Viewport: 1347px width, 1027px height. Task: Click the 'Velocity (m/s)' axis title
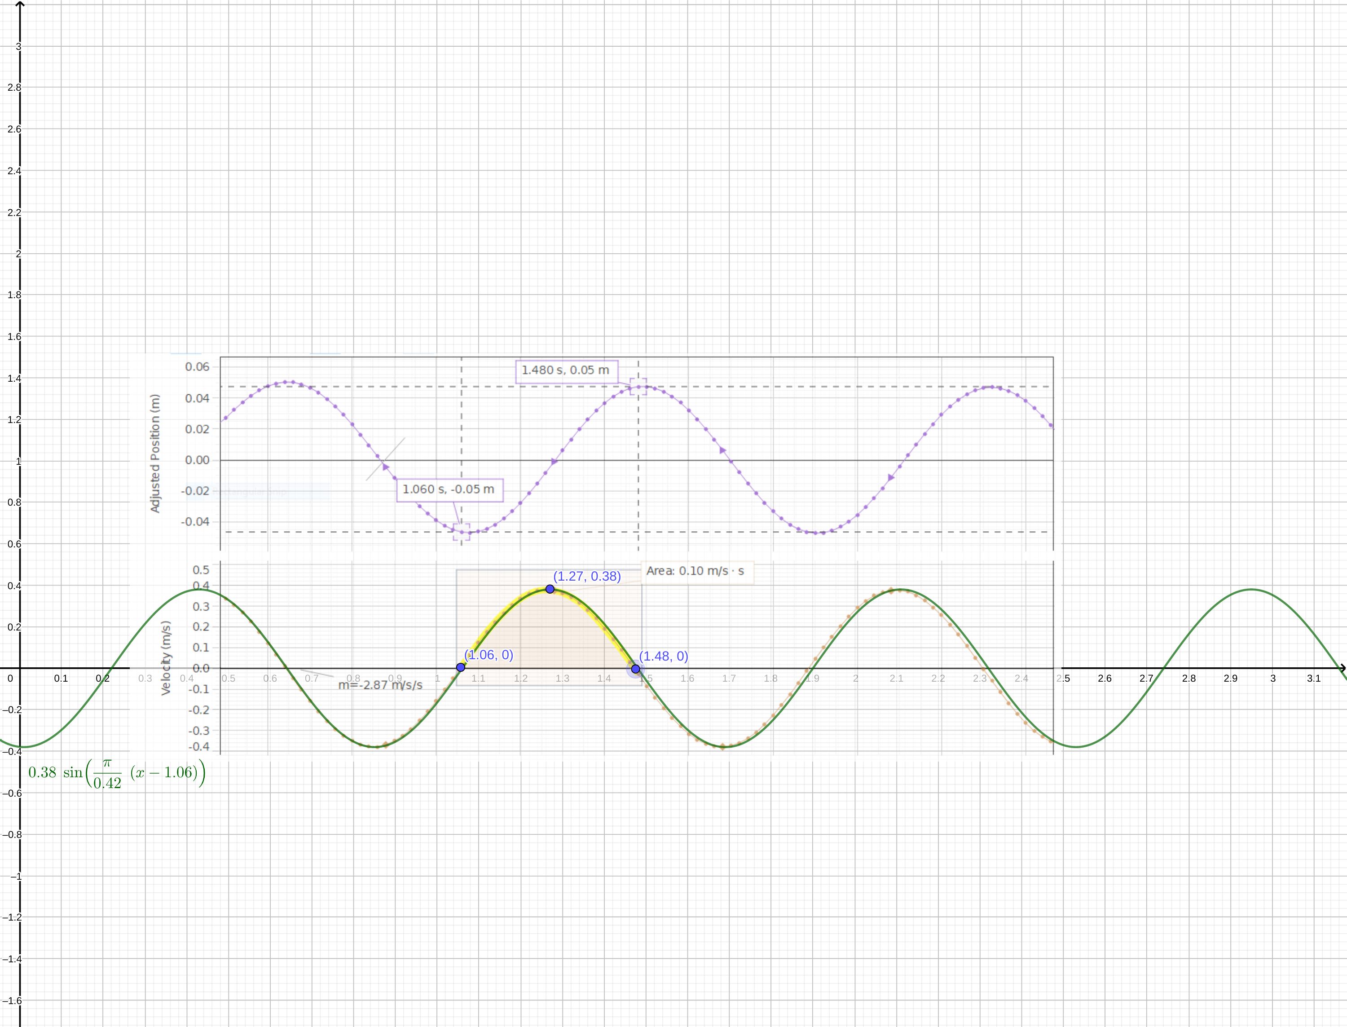coord(166,658)
